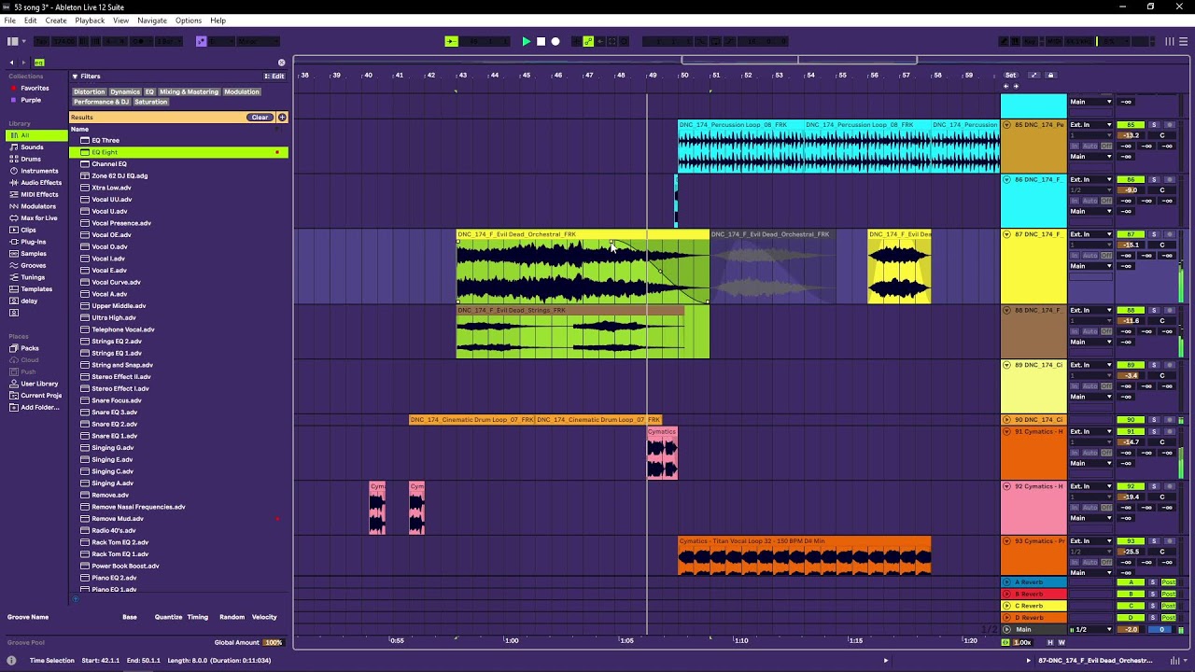Viewport: 1195px width, 672px height.
Task: Clear the browser search with the X icon
Action: [282, 63]
